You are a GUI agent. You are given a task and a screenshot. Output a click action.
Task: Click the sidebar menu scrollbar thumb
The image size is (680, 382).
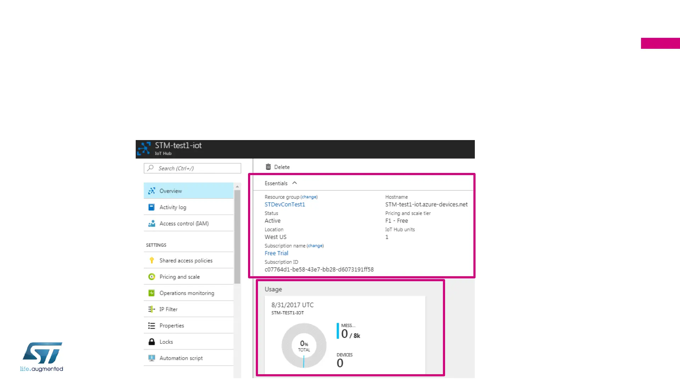(237, 237)
